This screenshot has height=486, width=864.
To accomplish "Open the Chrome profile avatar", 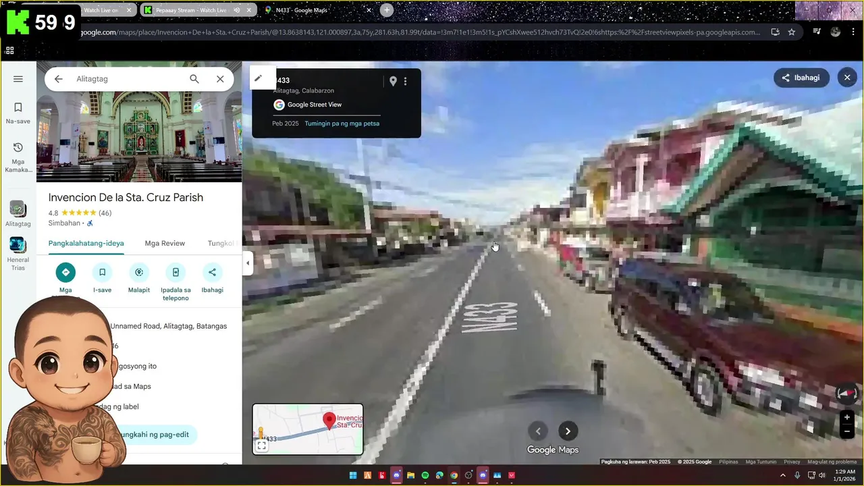I will [836, 32].
